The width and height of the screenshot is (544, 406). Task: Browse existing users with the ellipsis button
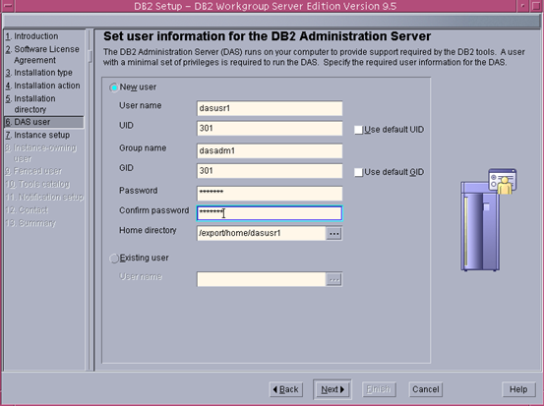(x=334, y=279)
